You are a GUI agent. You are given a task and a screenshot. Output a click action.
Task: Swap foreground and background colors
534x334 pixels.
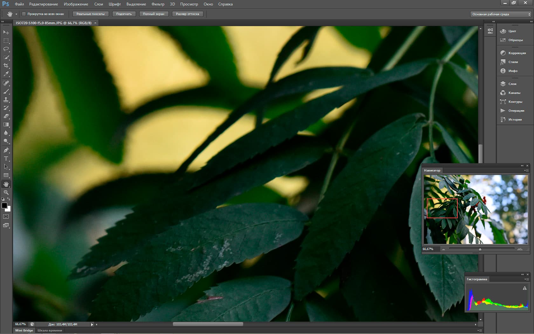point(9,199)
